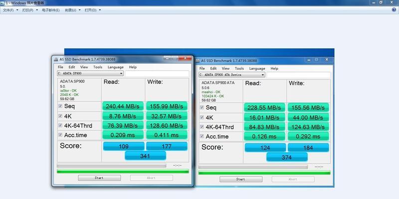Image resolution: width=399 pixels, height=199 pixels.
Task: Toggle the 4K-64Thrd checkbox in the right window
Action: (202, 127)
